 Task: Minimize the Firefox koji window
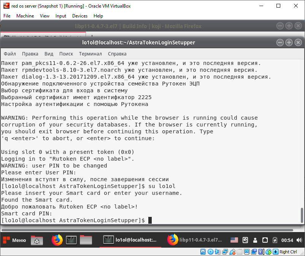(280, 26)
